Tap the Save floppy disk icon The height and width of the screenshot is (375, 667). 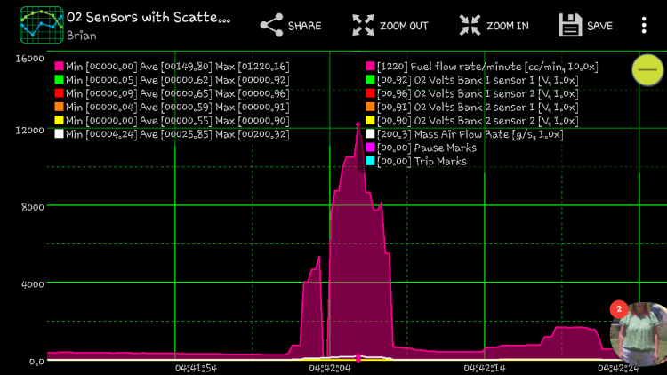coord(570,25)
